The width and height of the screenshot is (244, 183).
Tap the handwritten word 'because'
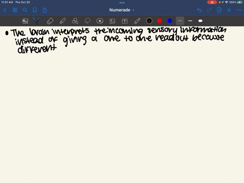(208, 38)
